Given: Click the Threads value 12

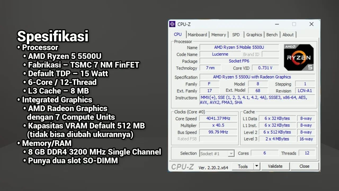Looking at the screenshot, I should (307, 153).
